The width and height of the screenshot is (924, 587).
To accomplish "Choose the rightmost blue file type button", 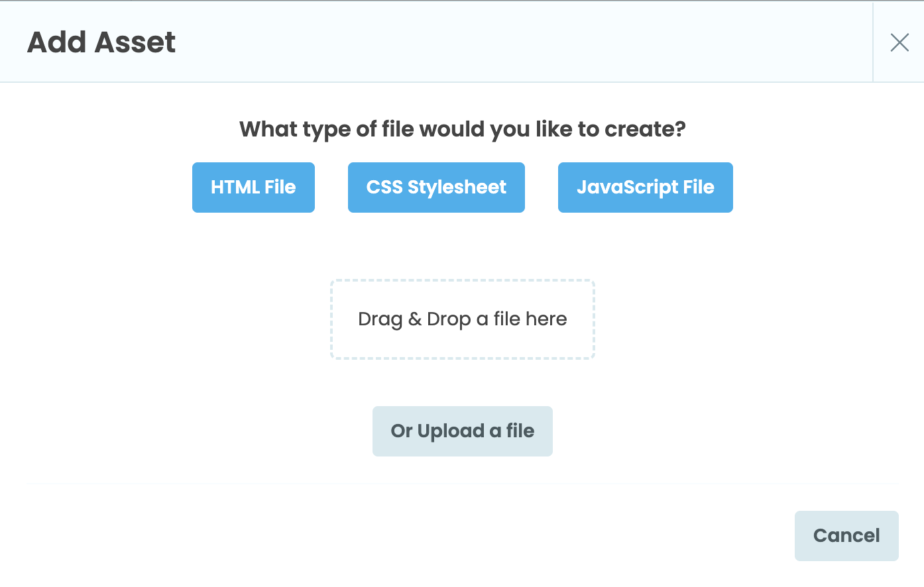I will 645,187.
